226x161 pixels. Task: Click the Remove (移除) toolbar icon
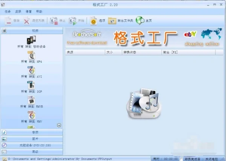[8, 21]
